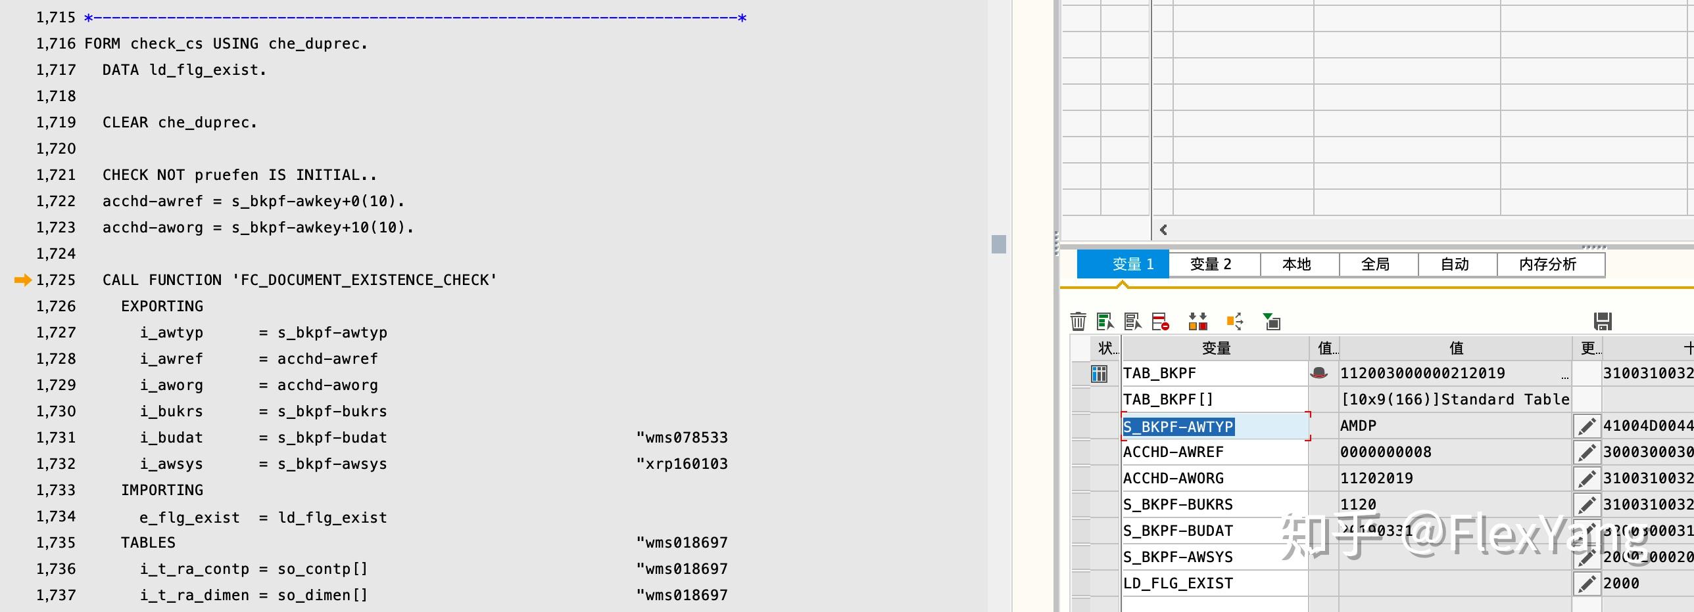
Task: Click the code editor vertical scrollbar thumb
Action: click(999, 244)
